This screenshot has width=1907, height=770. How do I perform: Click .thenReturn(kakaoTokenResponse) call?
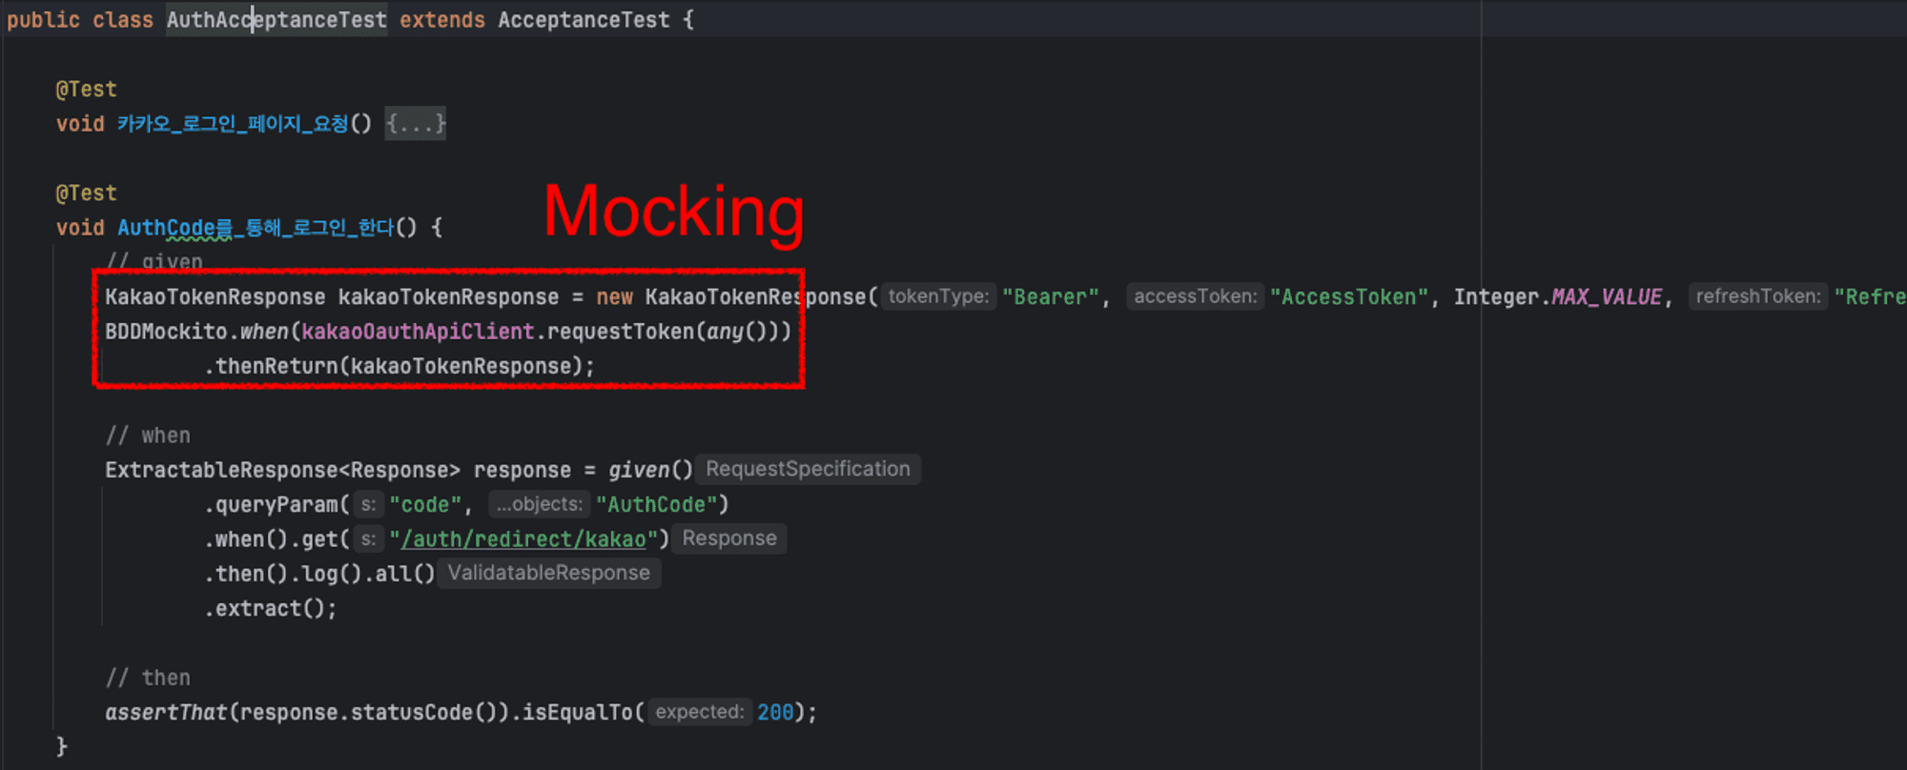(399, 367)
